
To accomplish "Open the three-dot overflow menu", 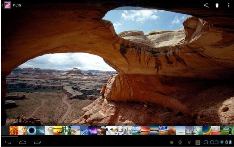I will 229,5.
